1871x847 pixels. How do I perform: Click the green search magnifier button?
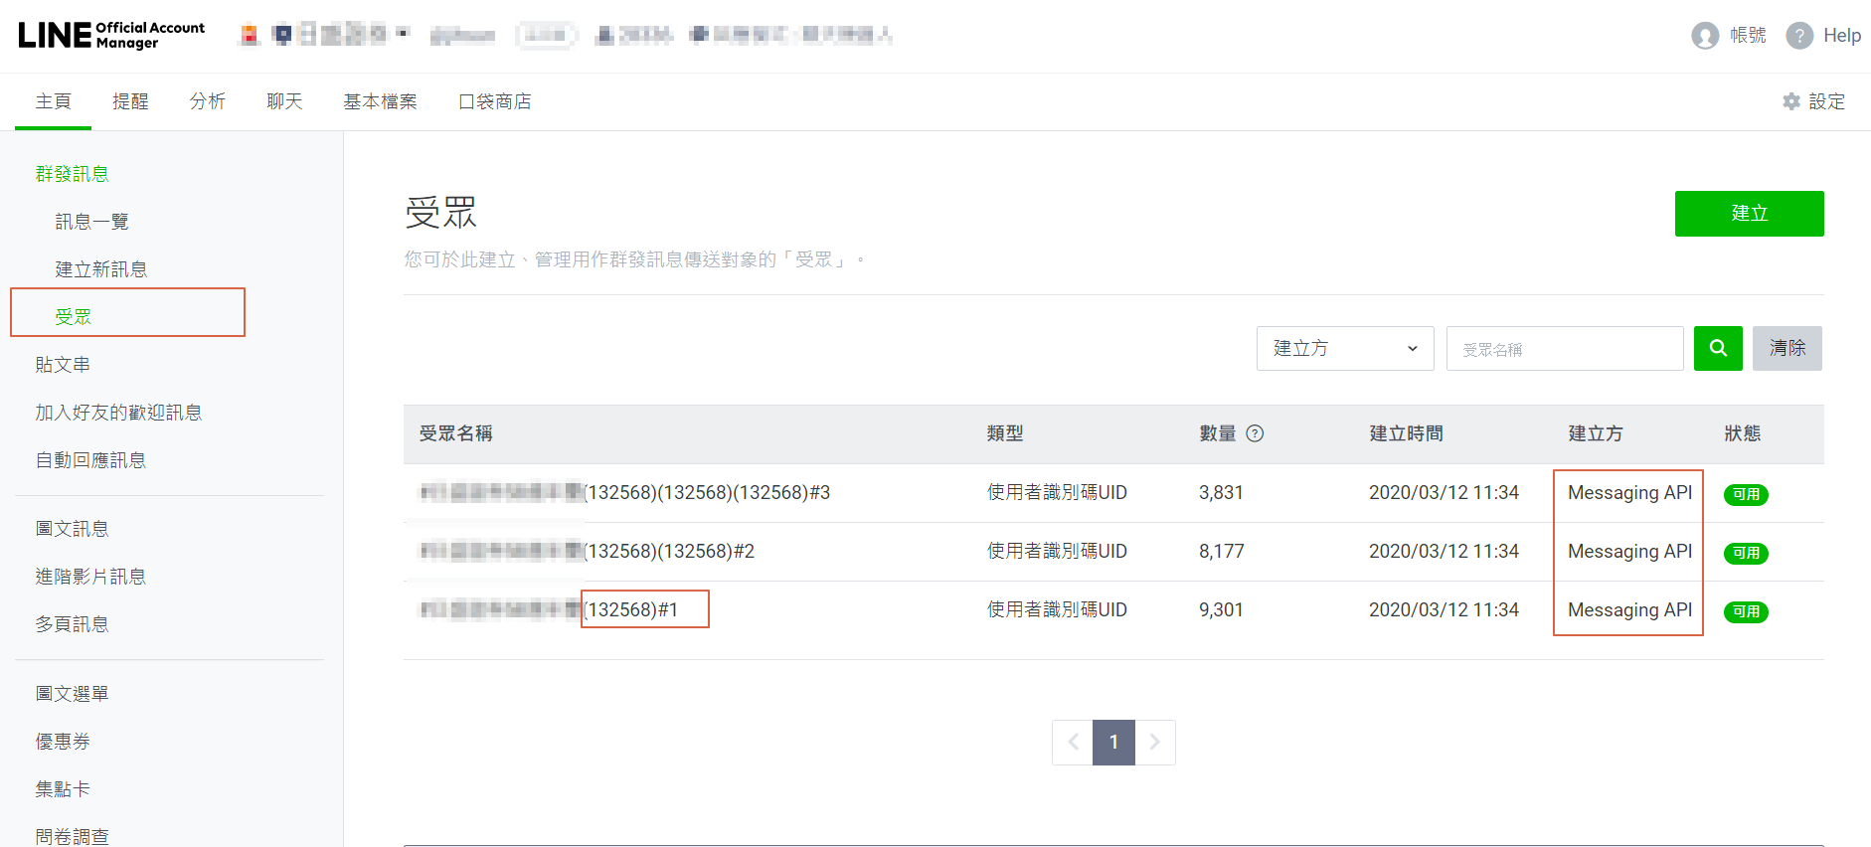(x=1717, y=348)
